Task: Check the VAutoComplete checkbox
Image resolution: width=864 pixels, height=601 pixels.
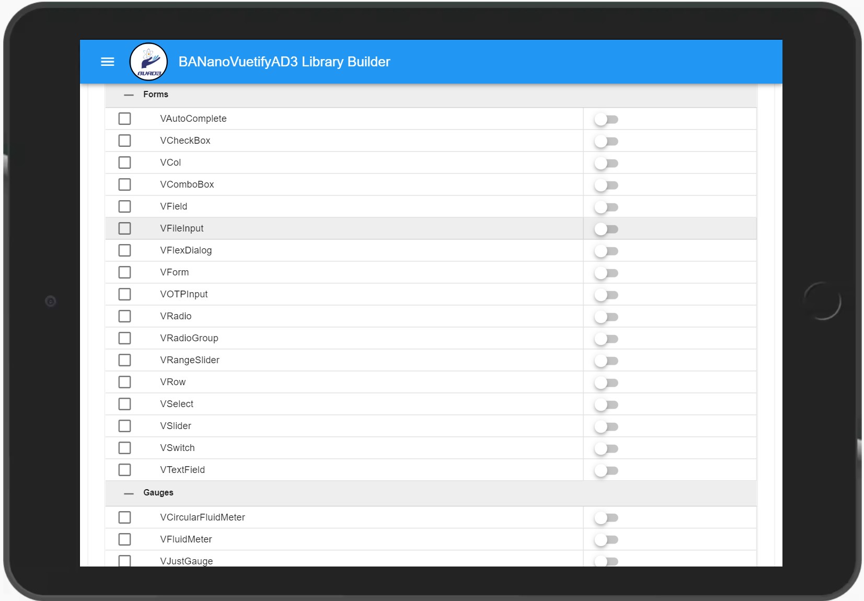Action: 125,118
